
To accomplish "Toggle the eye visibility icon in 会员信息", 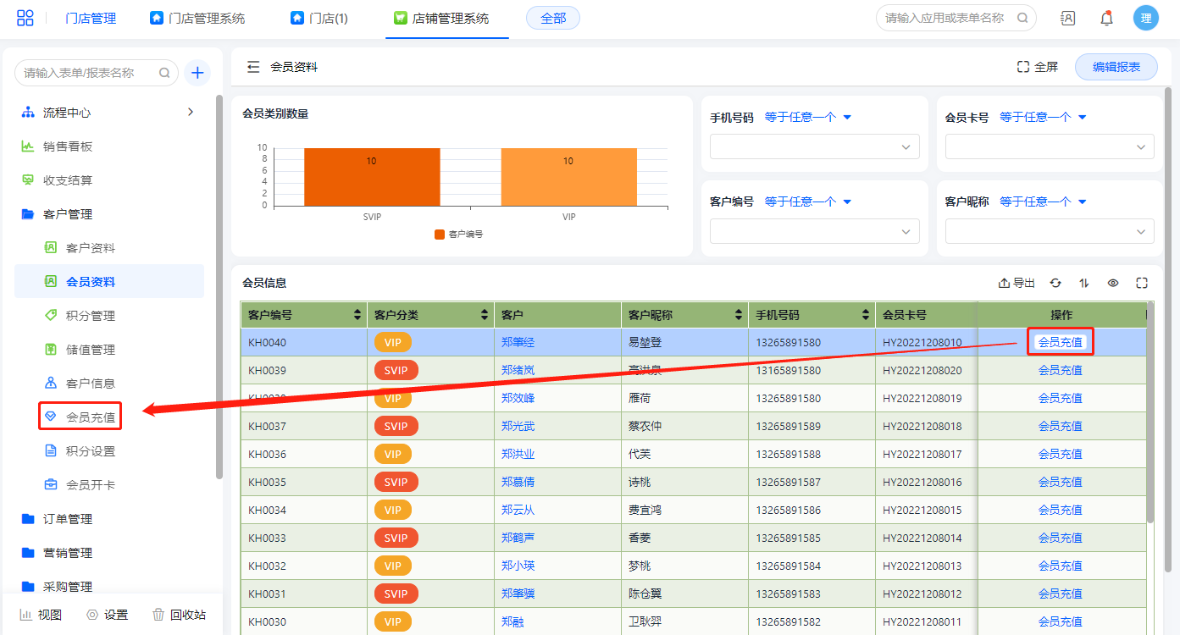I will point(1113,284).
